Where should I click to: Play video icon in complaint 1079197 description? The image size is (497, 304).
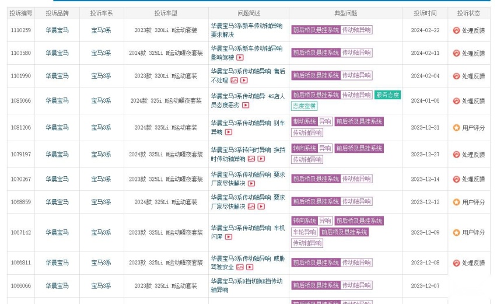[261, 159]
